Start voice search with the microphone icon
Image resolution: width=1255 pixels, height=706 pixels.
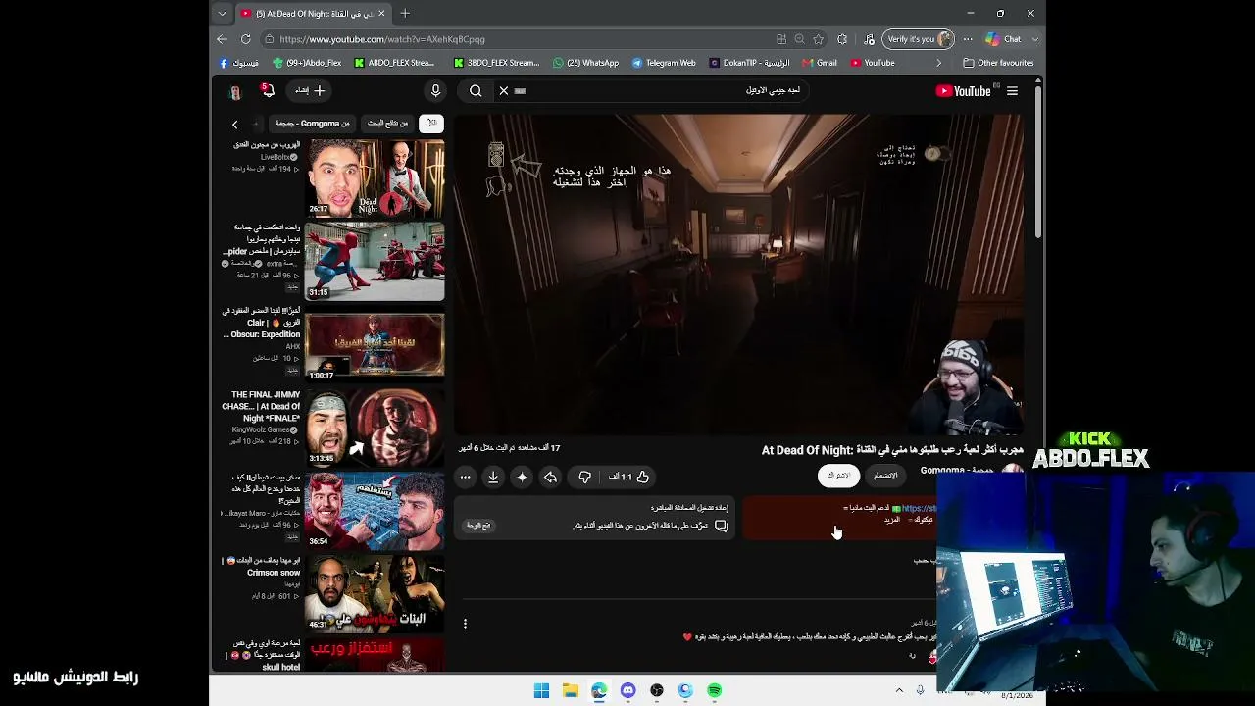(x=435, y=91)
